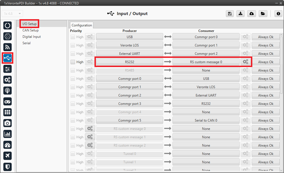Configure RS custom message 0 consumer gears
Screen dimensions: 284x173
point(246,62)
